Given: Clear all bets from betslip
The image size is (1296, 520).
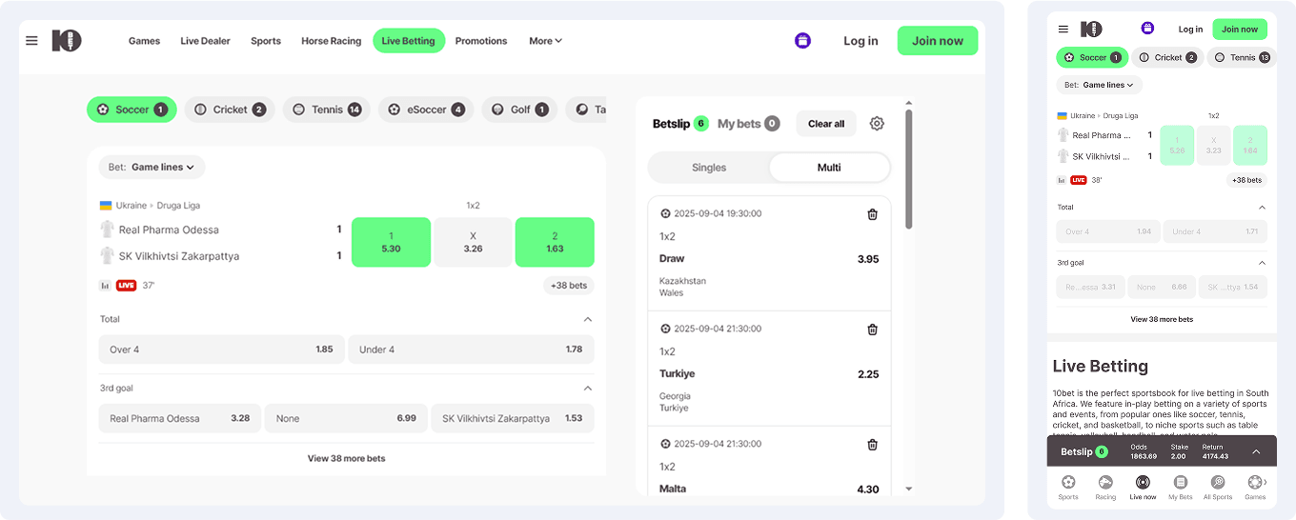Looking at the screenshot, I should [826, 124].
